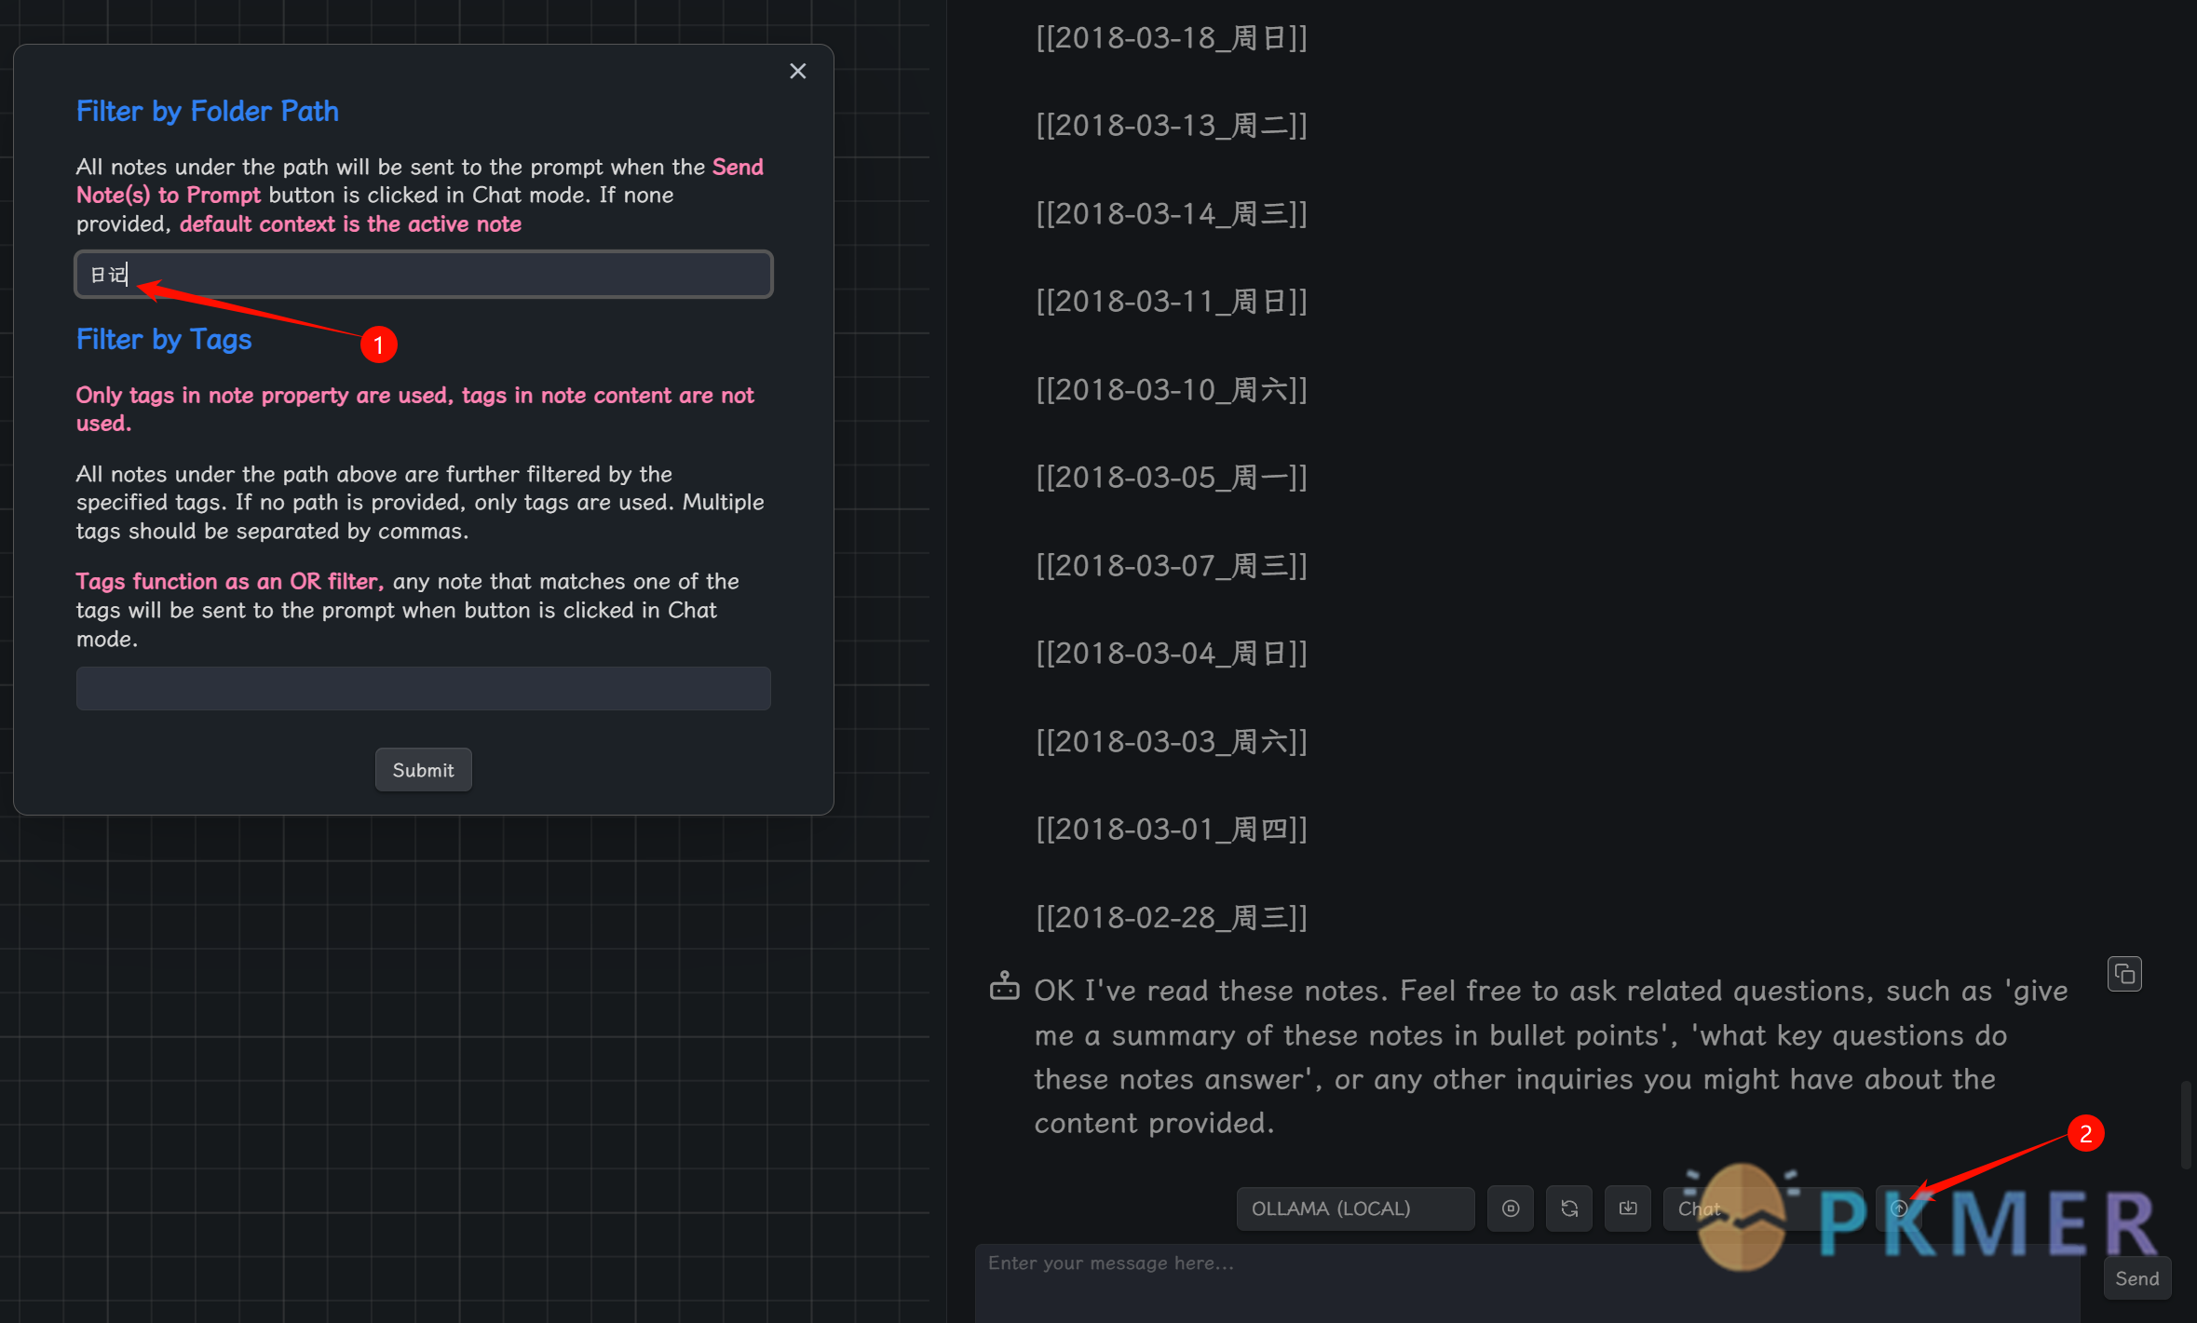Viewport: 2197px width, 1323px height.
Task: Open the OLLAMA (LOCAL) model dropdown
Action: click(x=1355, y=1208)
